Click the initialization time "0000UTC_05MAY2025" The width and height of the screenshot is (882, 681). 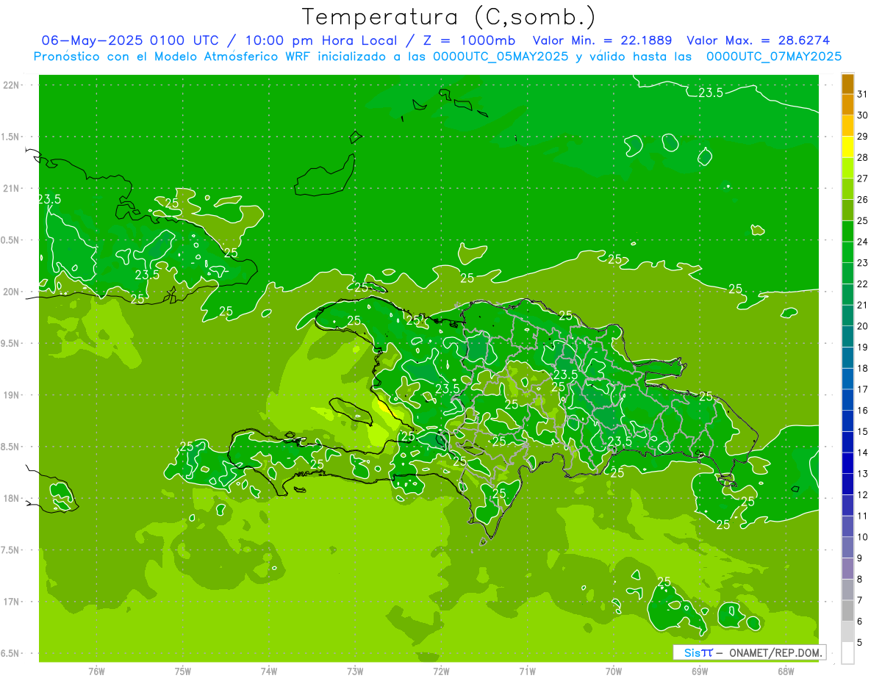pos(501,57)
